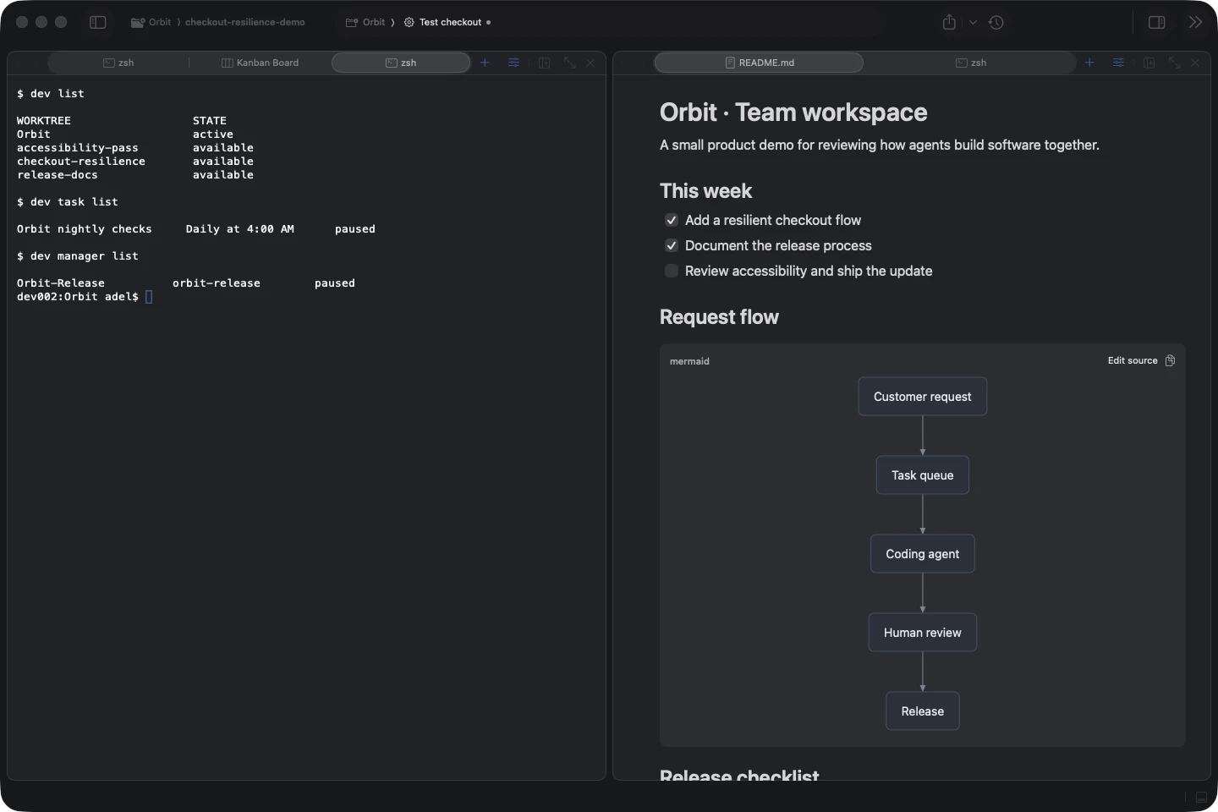Click the Release diagram node

point(923,711)
